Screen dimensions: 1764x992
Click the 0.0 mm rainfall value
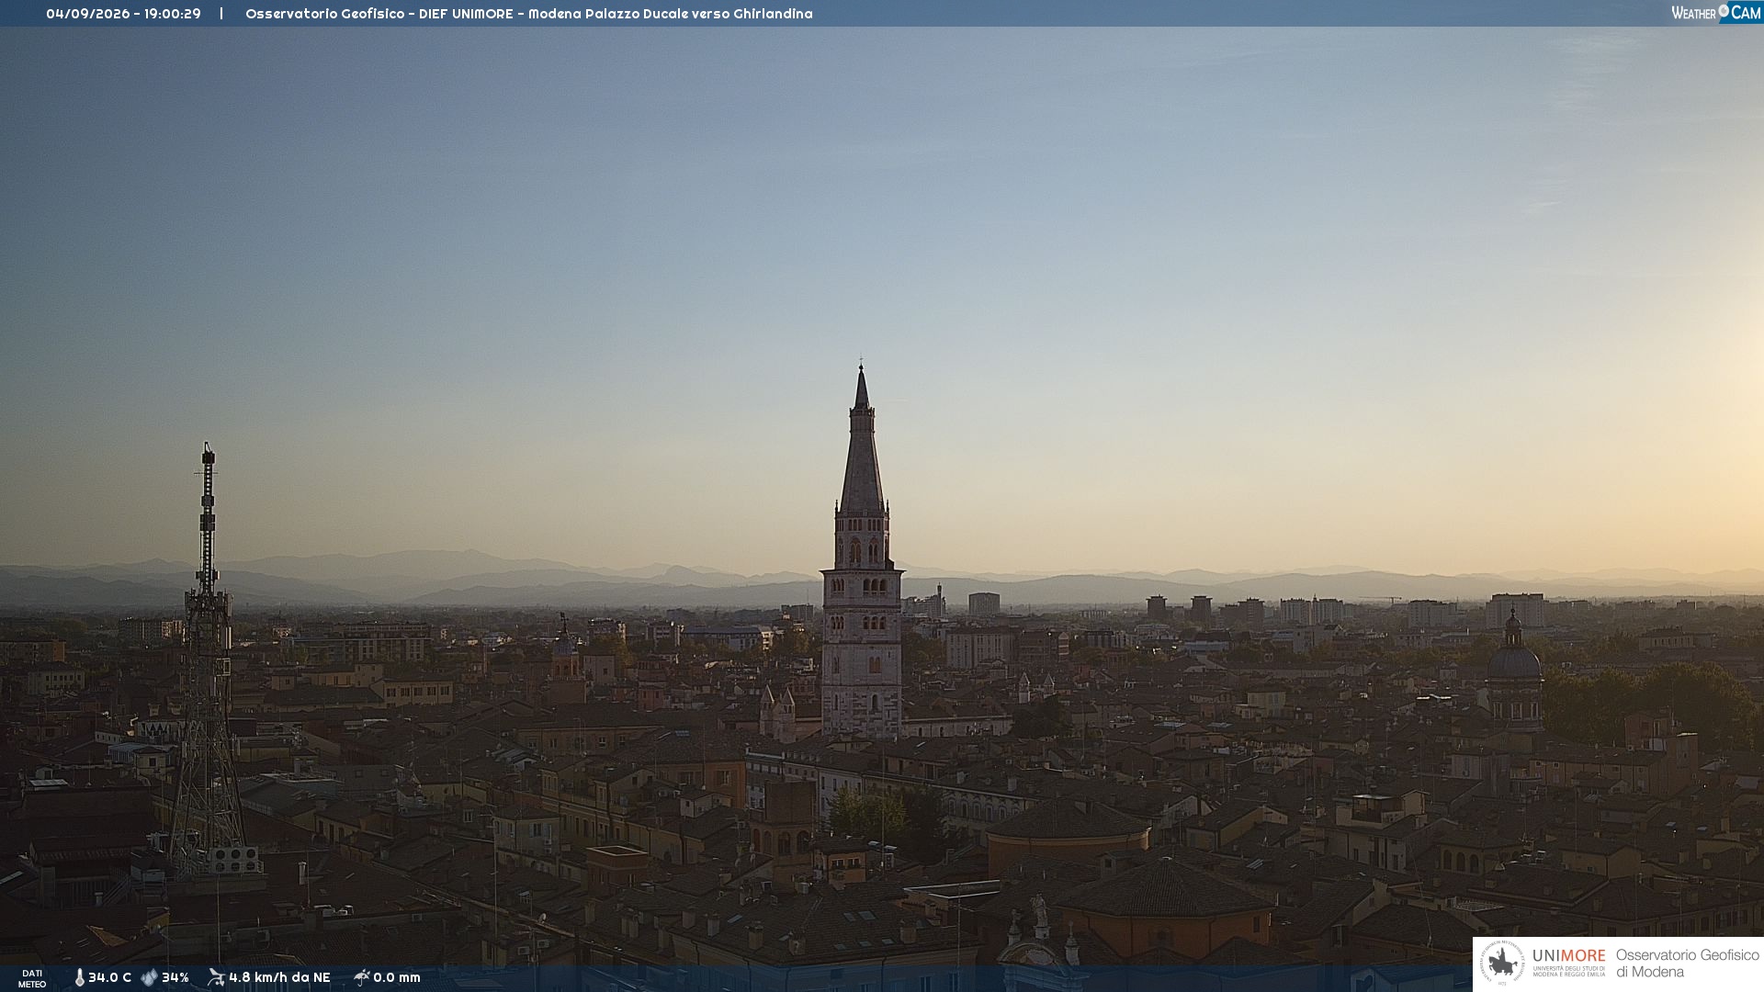397,978
